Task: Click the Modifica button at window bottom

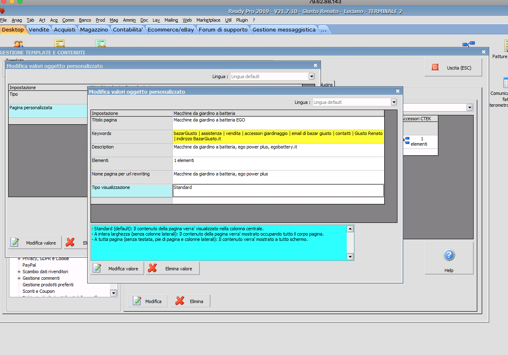Action: click(x=148, y=301)
